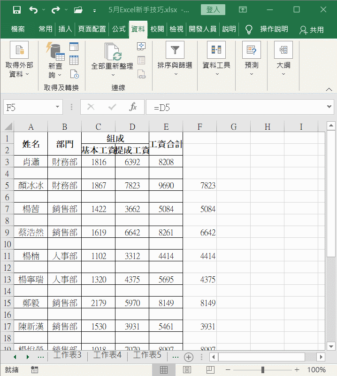The image size is (337, 376).
Task: Switch to Page Layout view
Action: 187,370
